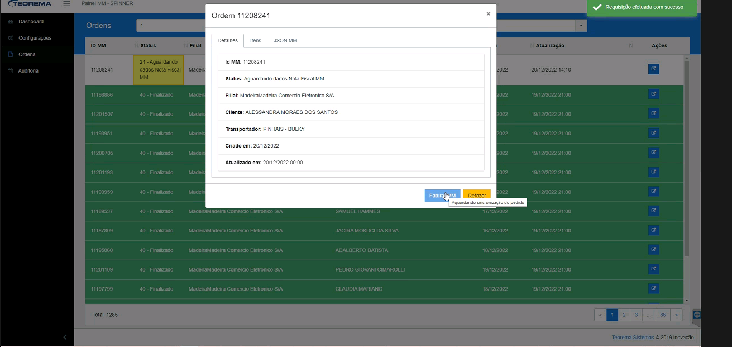Click the Teorema logo

tap(30, 4)
